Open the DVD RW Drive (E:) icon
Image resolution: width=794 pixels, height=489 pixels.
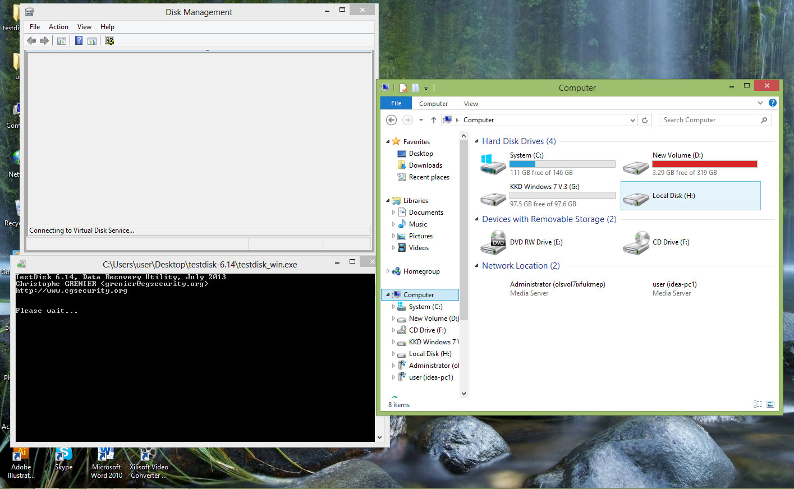click(493, 243)
